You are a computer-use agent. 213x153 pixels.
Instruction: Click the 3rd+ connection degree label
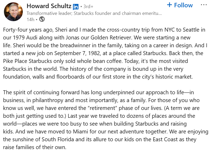88,6
